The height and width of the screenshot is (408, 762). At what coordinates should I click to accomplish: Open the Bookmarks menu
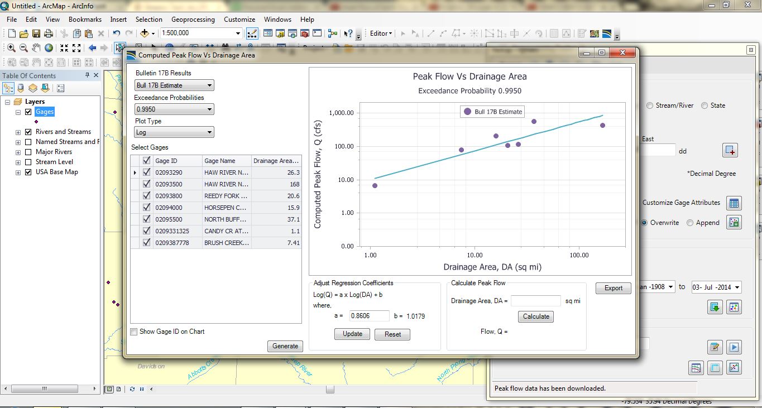(x=85, y=19)
